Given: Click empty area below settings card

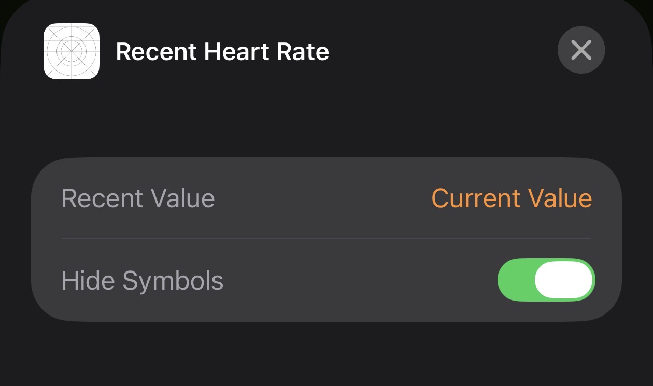Looking at the screenshot, I should (x=326, y=355).
